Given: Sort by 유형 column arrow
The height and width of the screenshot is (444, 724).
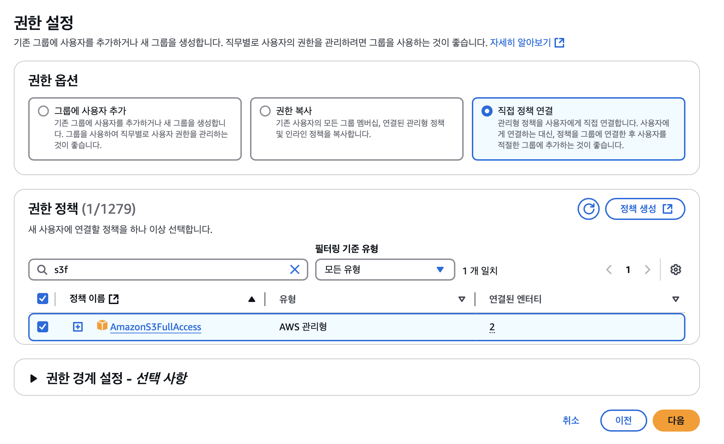Looking at the screenshot, I should [x=462, y=299].
